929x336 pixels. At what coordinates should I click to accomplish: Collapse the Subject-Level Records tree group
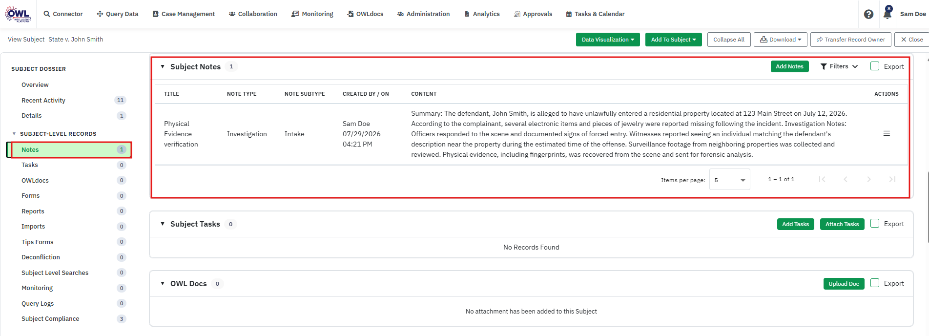click(x=14, y=134)
